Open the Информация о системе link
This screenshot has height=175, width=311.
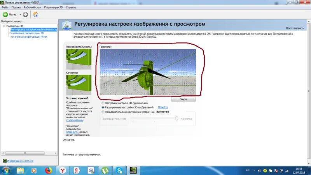pyautogui.click(x=20, y=161)
